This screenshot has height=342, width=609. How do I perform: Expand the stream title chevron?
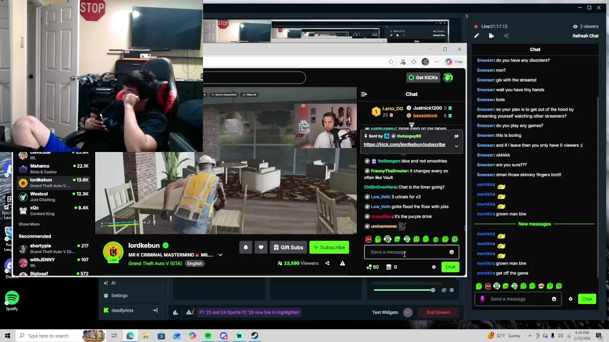[220, 255]
